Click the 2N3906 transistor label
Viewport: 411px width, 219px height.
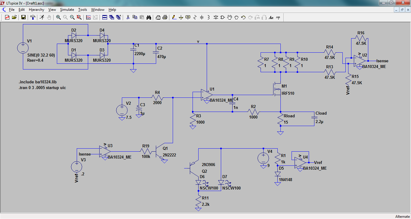coord(209,165)
